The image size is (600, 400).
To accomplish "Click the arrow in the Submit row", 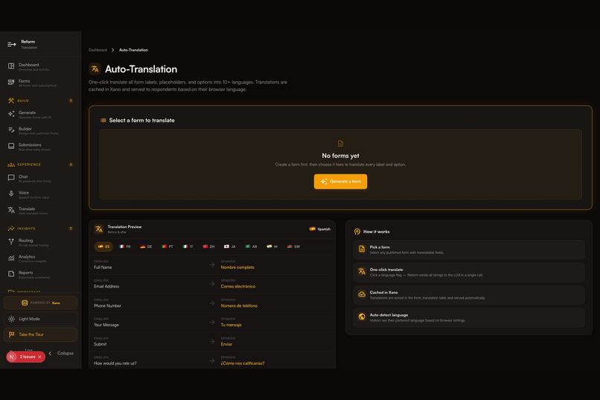I will point(212,341).
